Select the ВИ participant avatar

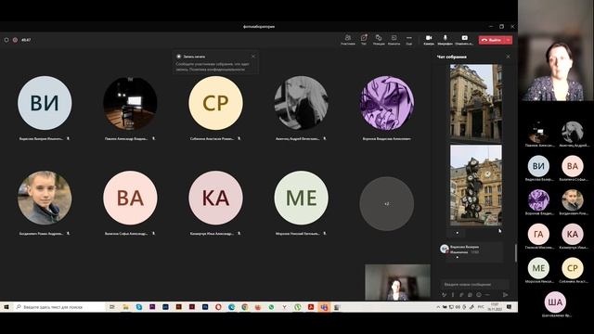[x=45, y=103]
